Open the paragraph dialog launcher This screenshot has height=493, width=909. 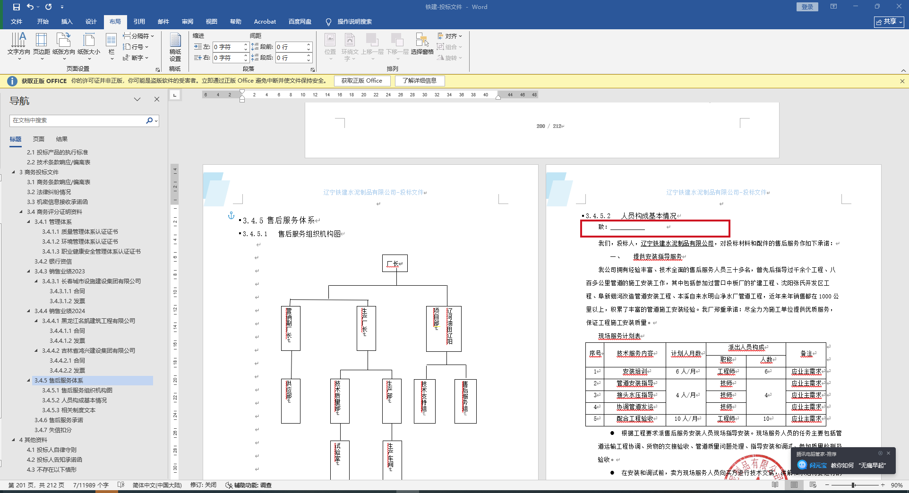[313, 69]
